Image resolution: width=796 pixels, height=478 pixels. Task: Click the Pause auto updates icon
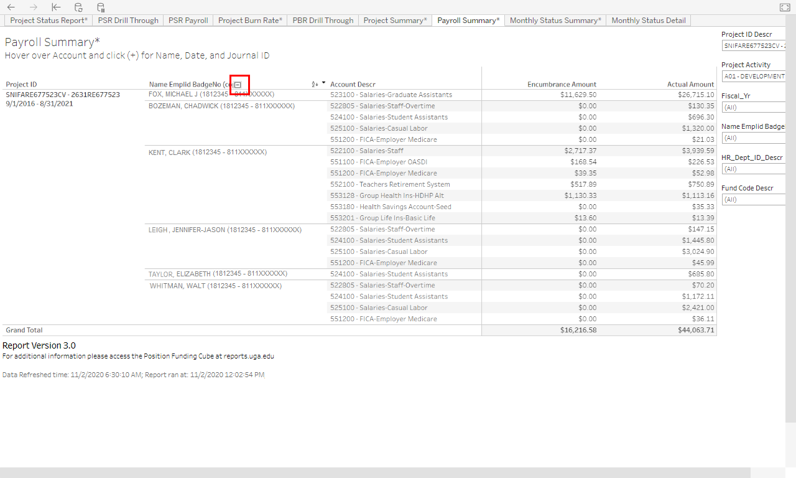tap(101, 7)
